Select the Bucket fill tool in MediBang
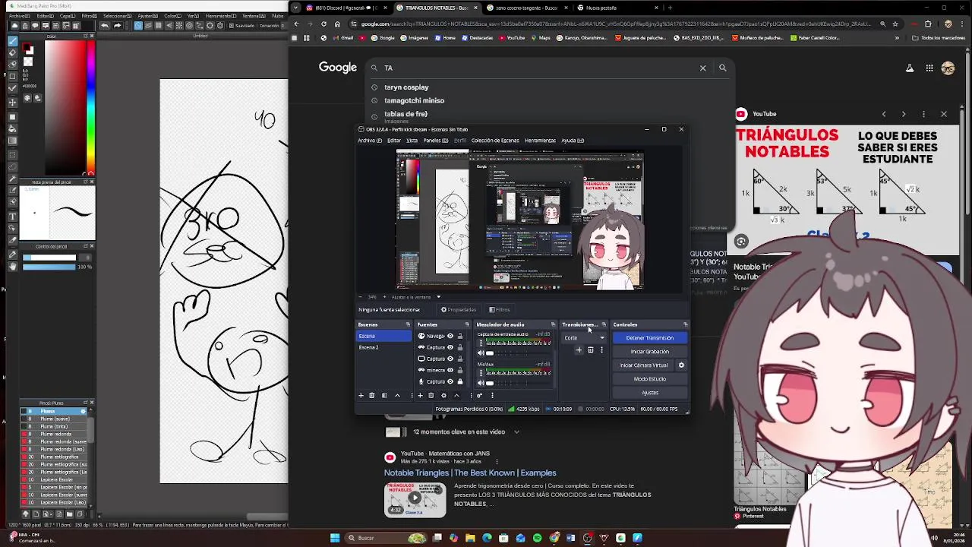Image resolution: width=972 pixels, height=547 pixels. pyautogui.click(x=13, y=128)
